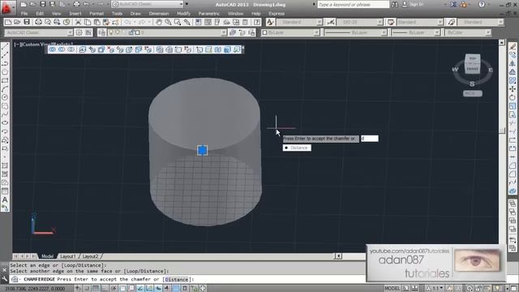This screenshot has height=292, width=519.
Task: Open the File menu
Action: click(24, 14)
